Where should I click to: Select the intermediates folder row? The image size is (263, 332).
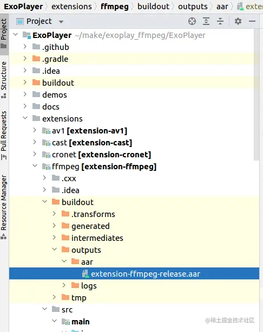point(134,238)
